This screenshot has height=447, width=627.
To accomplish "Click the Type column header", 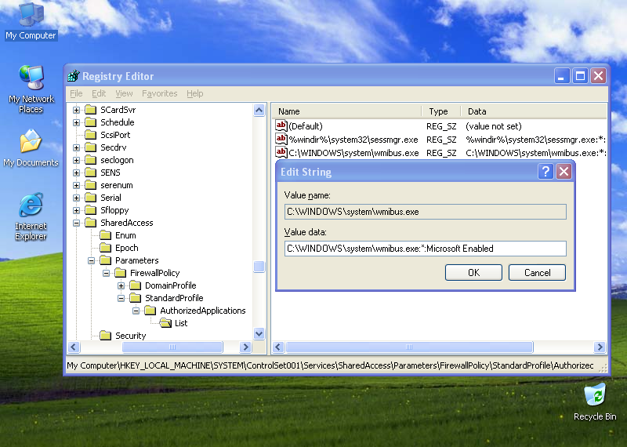I will coord(441,111).
